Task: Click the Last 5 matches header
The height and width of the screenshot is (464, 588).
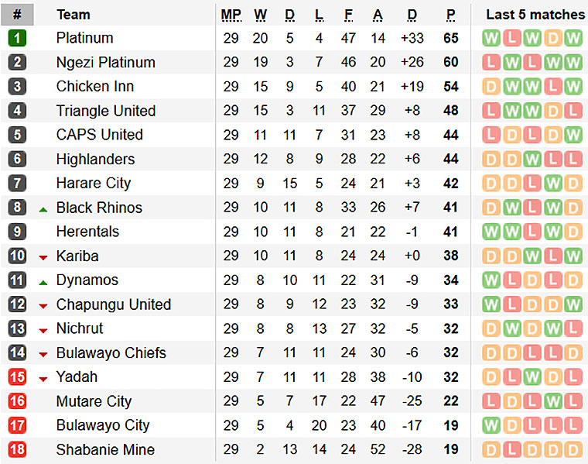Action: pyautogui.click(x=535, y=15)
